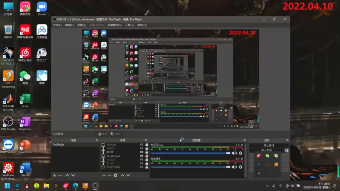Image resolution: width=340 pixels, height=191 pixels.
Task: Click the OBS preview canvas
Action: click(x=170, y=79)
